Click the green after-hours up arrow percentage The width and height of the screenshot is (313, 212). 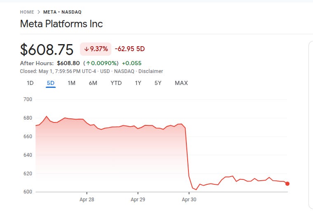point(101,63)
